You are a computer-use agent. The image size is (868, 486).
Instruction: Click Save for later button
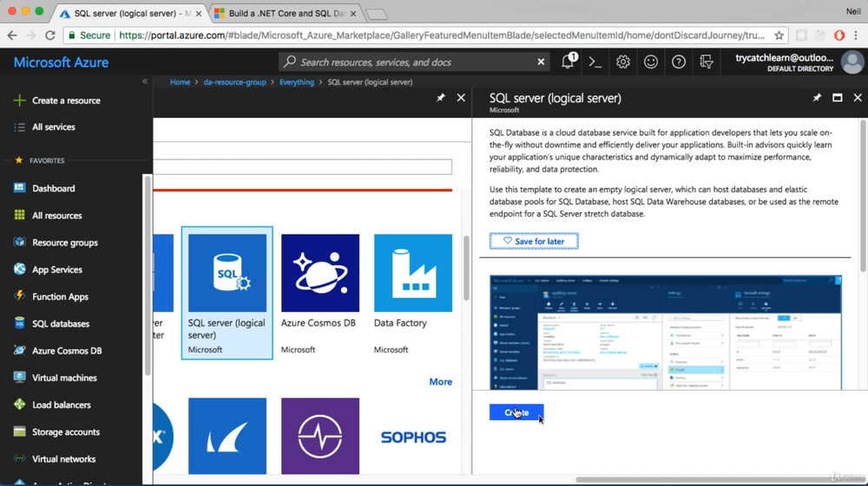point(534,242)
